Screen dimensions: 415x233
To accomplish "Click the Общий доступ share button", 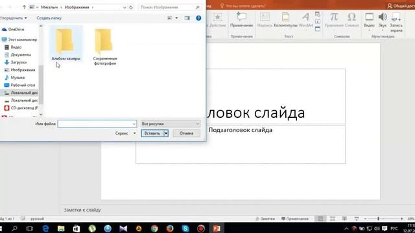I will 401,6.
